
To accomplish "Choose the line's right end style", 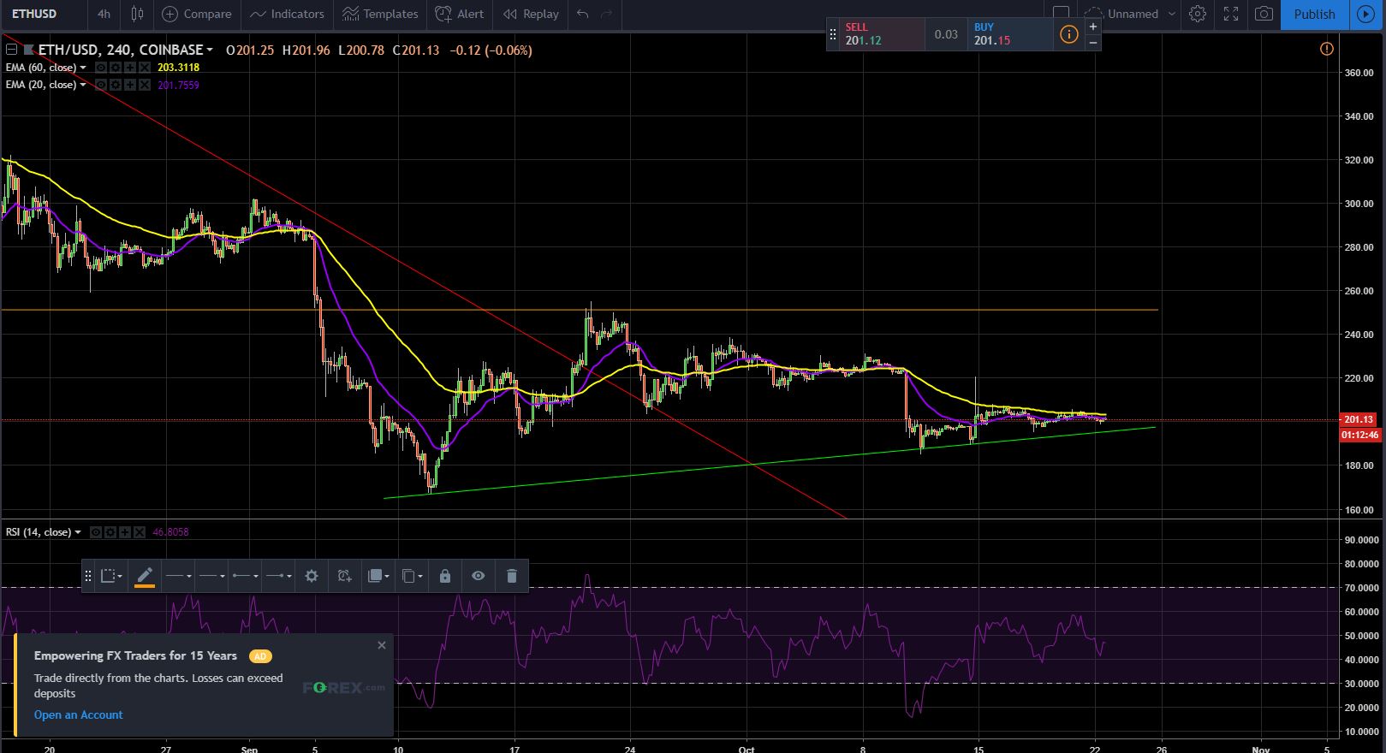I will 278,576.
